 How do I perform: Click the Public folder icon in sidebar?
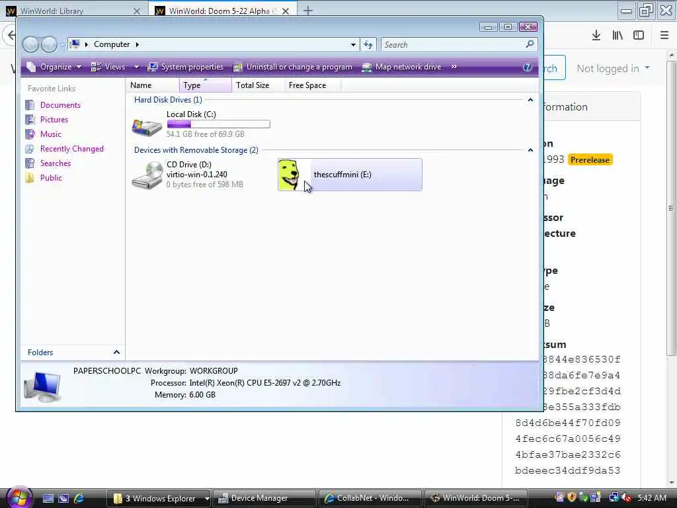coord(30,178)
